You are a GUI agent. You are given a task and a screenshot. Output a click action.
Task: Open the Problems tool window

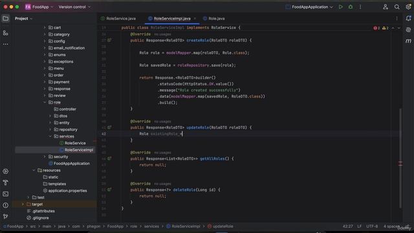(x=6, y=205)
